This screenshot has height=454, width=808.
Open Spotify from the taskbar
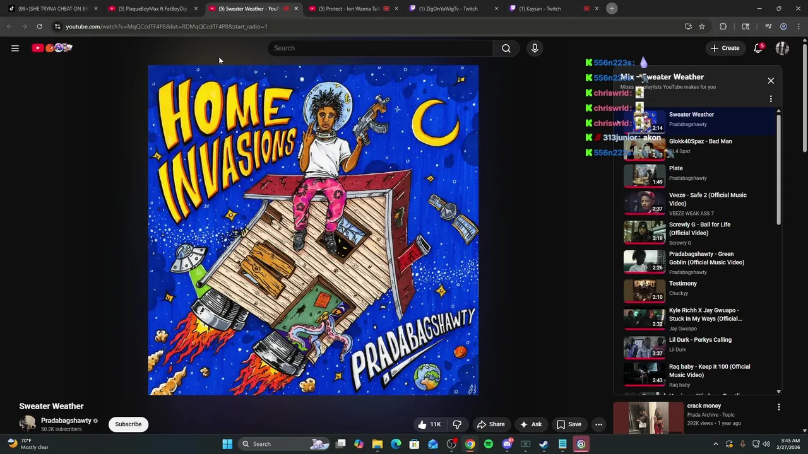tap(488, 444)
